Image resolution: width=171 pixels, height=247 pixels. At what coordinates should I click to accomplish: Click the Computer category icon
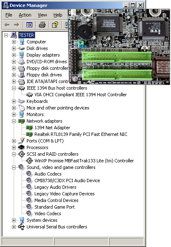tap(22, 42)
